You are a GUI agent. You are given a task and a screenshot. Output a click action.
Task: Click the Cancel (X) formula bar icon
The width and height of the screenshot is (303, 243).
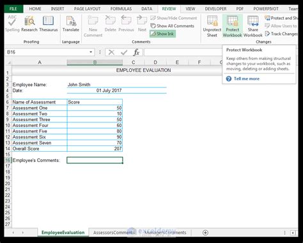point(111,52)
